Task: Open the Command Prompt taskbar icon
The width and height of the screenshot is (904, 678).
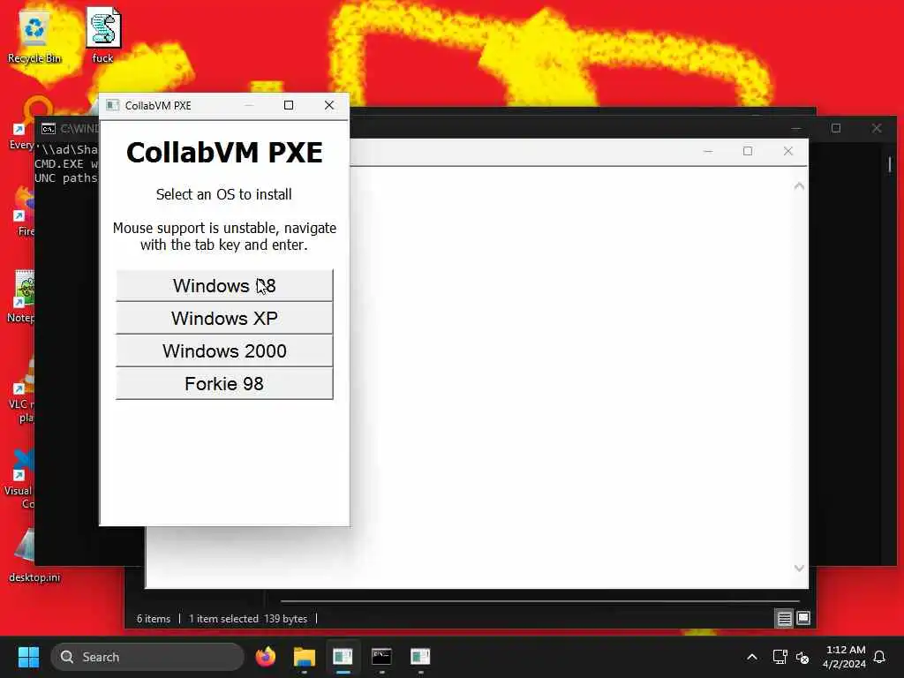Action: coord(381,657)
